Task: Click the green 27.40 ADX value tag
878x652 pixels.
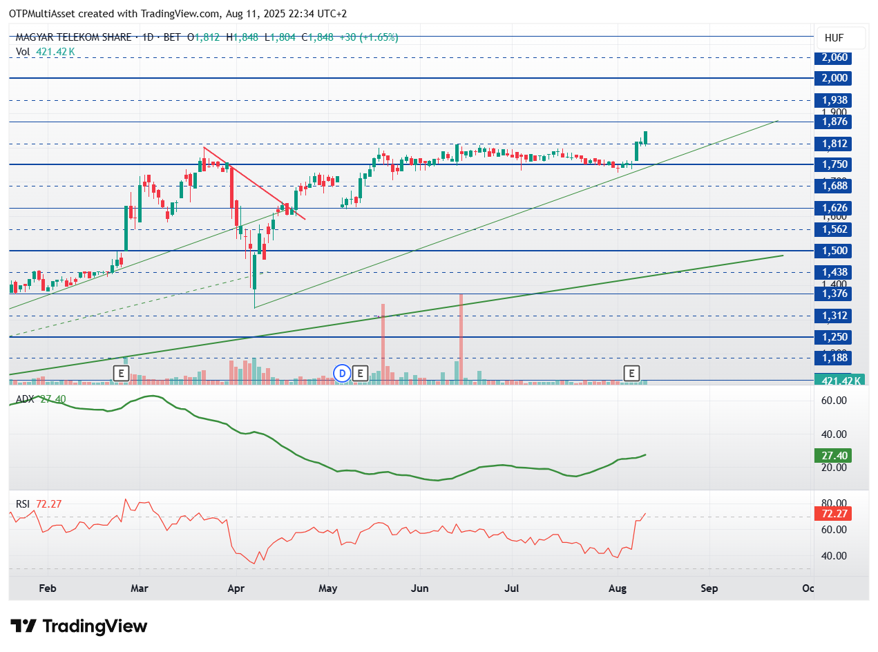Action: coord(832,456)
